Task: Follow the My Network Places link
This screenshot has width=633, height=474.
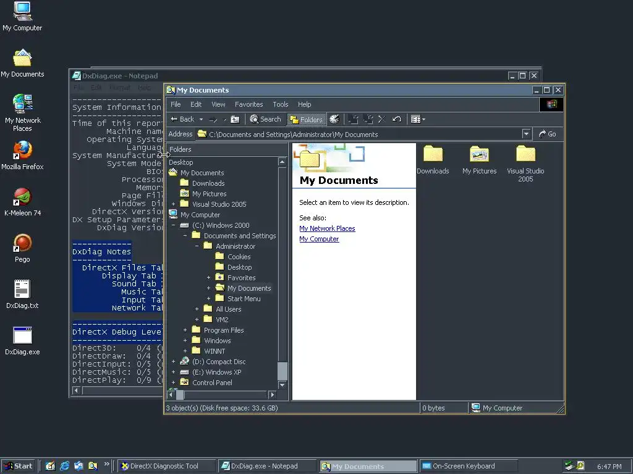Action: click(327, 228)
